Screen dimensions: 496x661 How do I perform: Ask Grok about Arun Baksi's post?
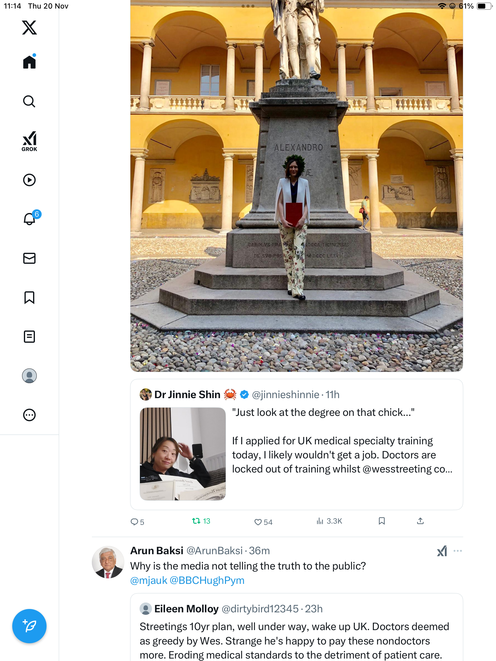coord(442,551)
